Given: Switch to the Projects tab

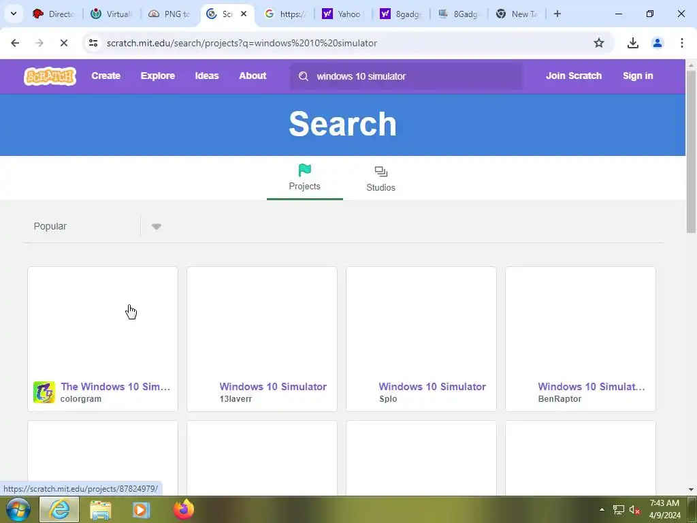Looking at the screenshot, I should pyautogui.click(x=304, y=178).
